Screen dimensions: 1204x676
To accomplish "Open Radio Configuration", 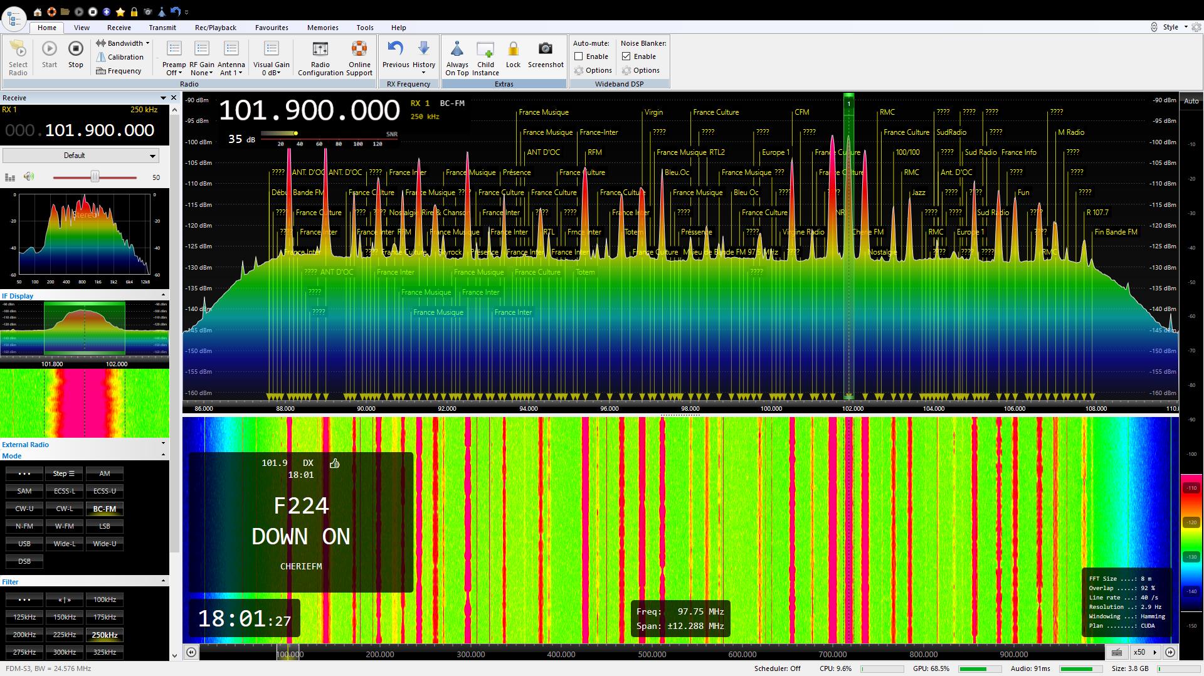I will click(x=320, y=50).
